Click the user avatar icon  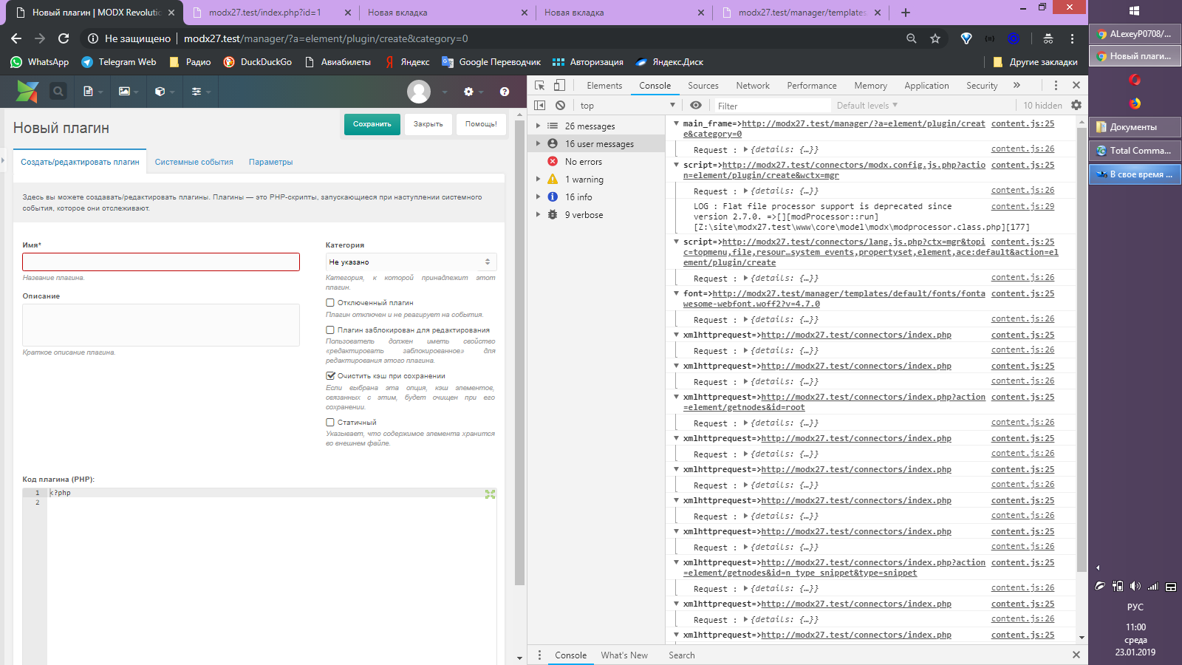click(419, 92)
